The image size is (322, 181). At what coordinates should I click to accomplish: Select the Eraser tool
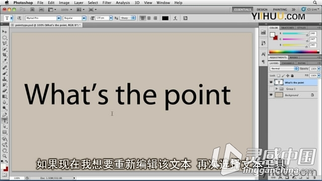[x=5, y=90]
